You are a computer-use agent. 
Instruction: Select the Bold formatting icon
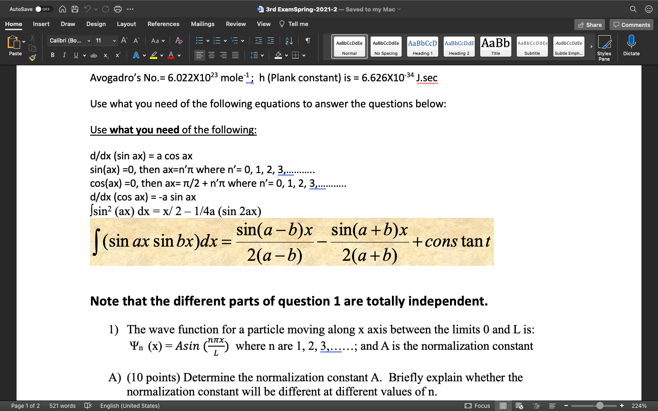click(53, 55)
